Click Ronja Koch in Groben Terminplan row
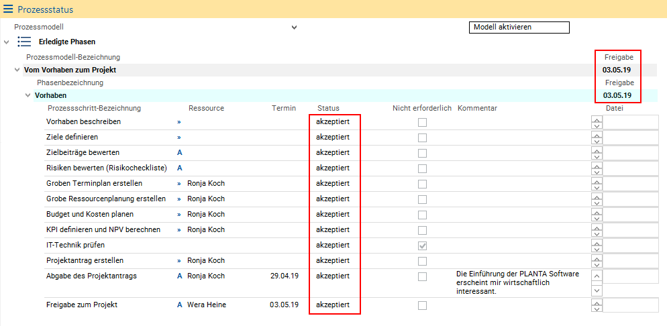 pos(206,184)
